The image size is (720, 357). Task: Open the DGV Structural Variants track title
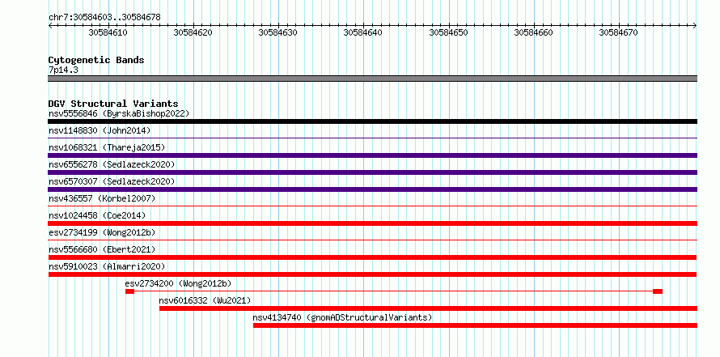click(x=113, y=104)
